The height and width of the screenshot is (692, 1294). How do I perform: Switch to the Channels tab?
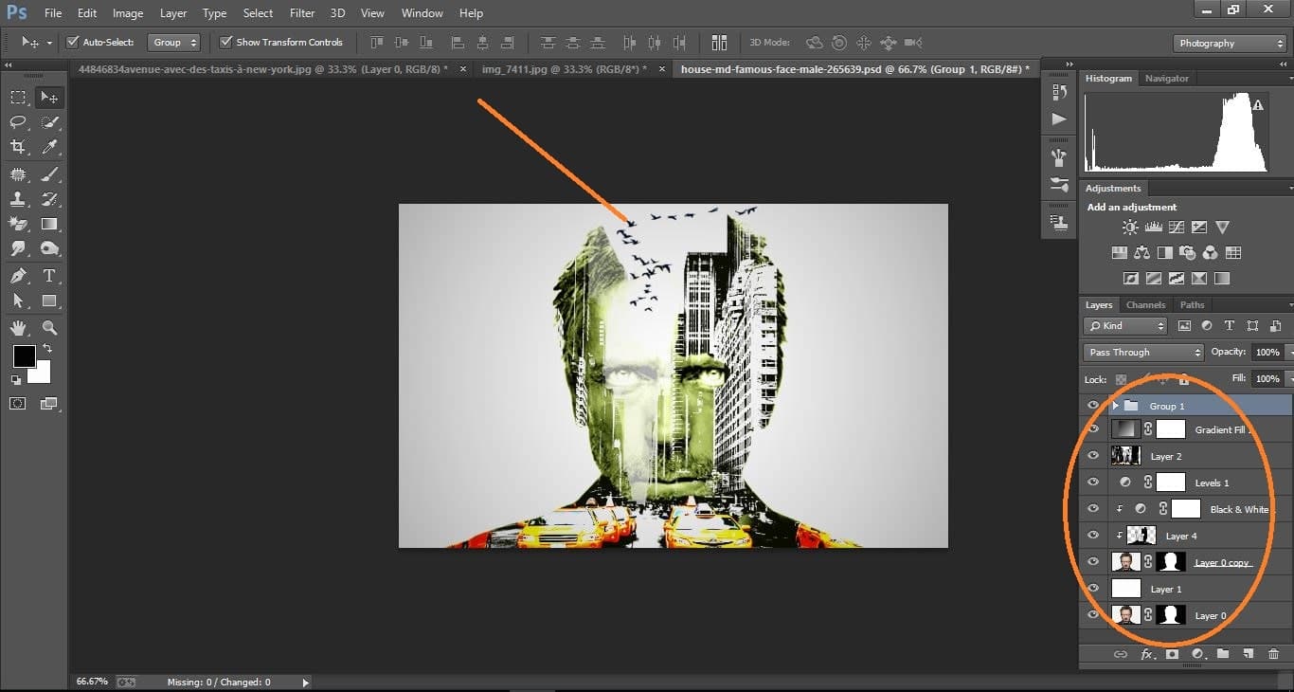[x=1145, y=304]
